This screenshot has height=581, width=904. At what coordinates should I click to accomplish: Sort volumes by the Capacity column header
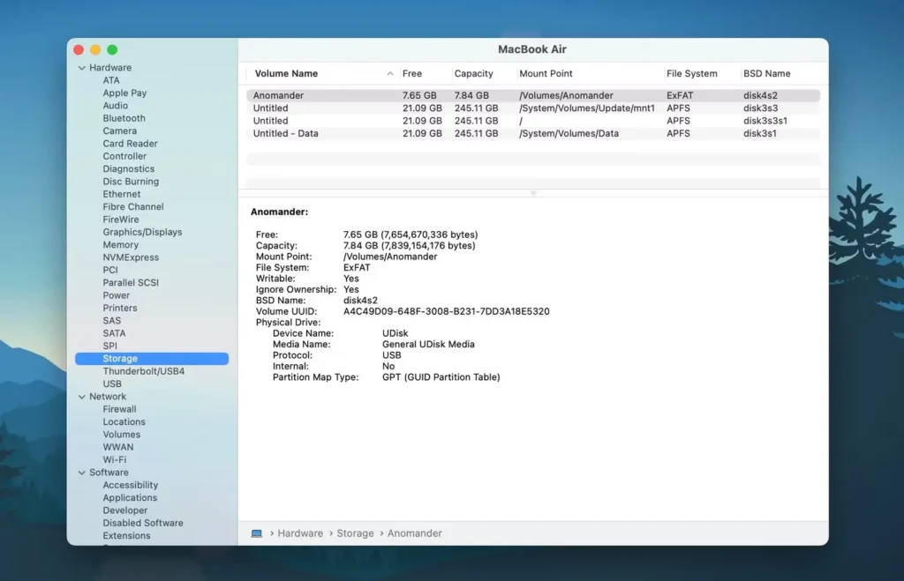click(x=474, y=74)
